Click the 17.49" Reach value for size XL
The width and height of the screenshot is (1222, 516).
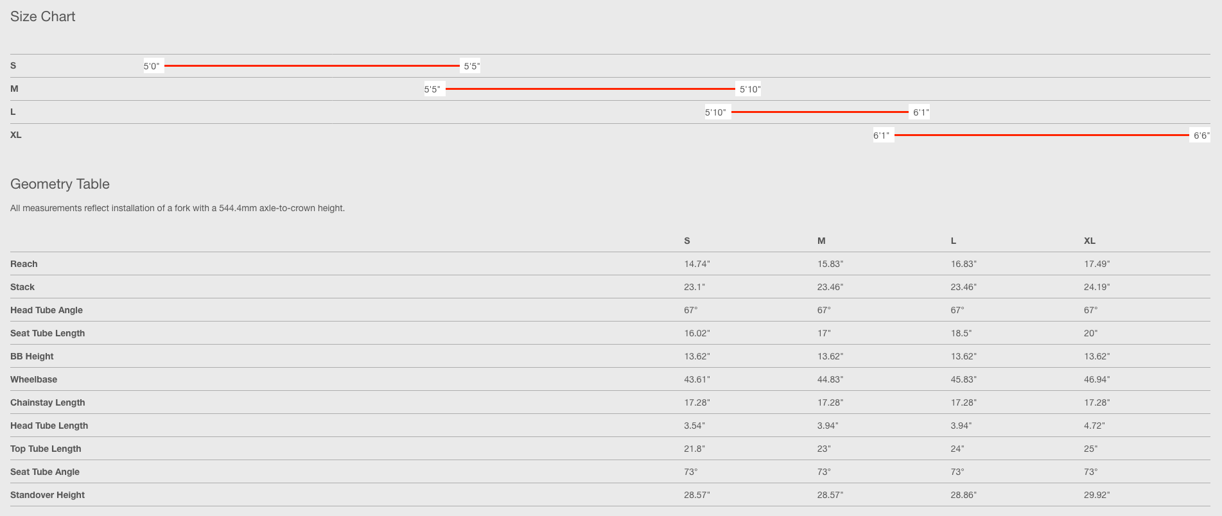point(1097,264)
